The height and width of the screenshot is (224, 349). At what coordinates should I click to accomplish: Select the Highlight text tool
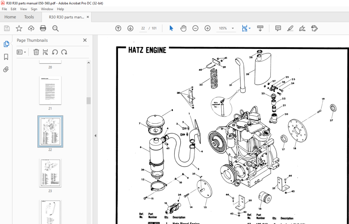(290, 28)
